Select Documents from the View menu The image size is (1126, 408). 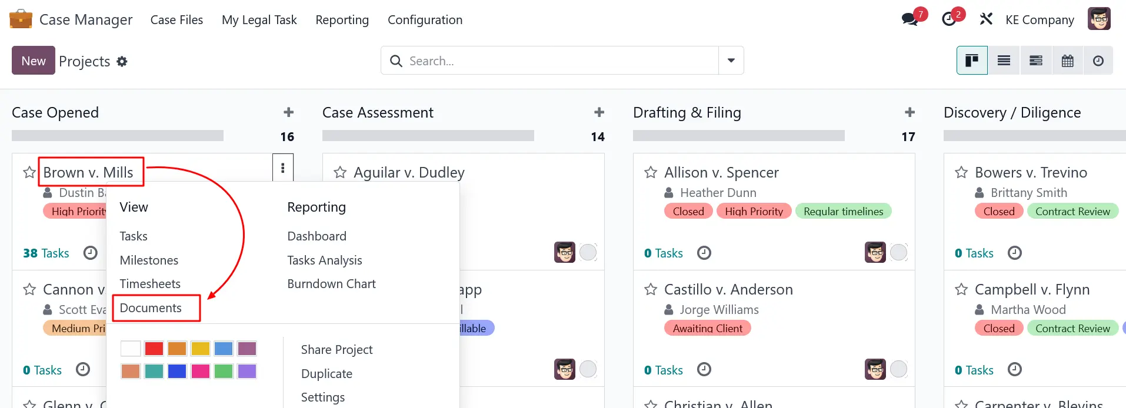(151, 308)
